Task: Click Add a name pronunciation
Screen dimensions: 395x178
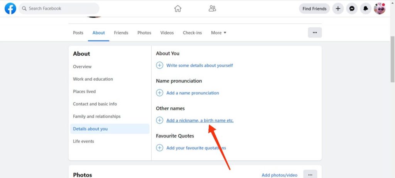Action: [193, 93]
